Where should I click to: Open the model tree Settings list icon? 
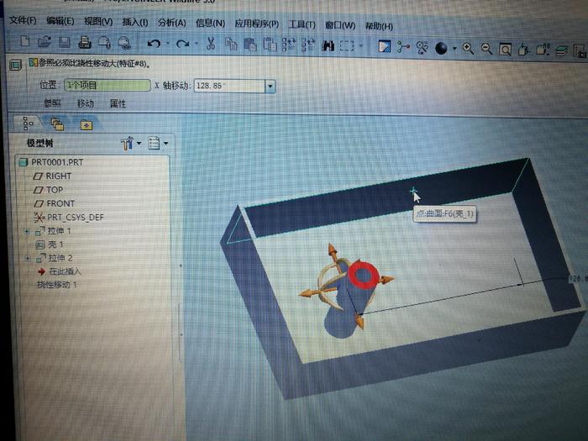pos(154,144)
